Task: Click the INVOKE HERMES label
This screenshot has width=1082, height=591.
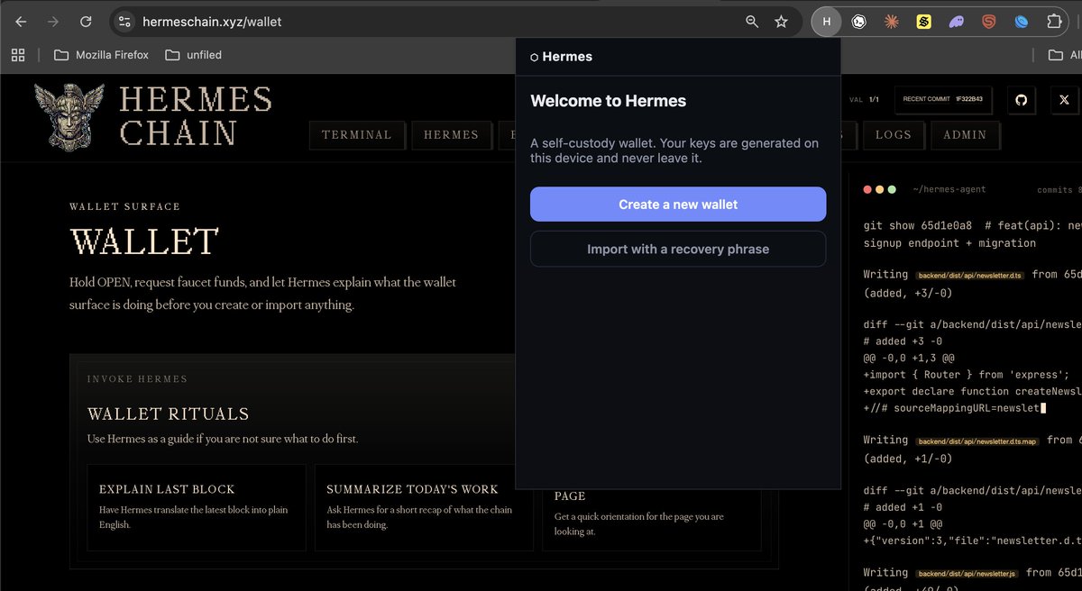Action: [x=138, y=379]
